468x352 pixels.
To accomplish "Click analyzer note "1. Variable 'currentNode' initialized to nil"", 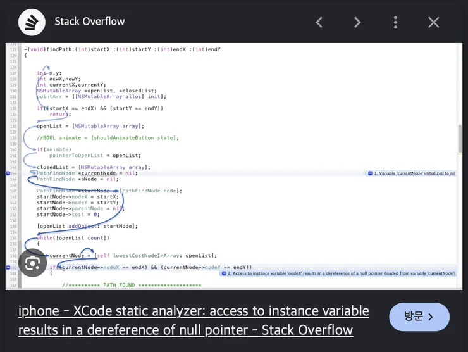I will [x=412, y=173].
